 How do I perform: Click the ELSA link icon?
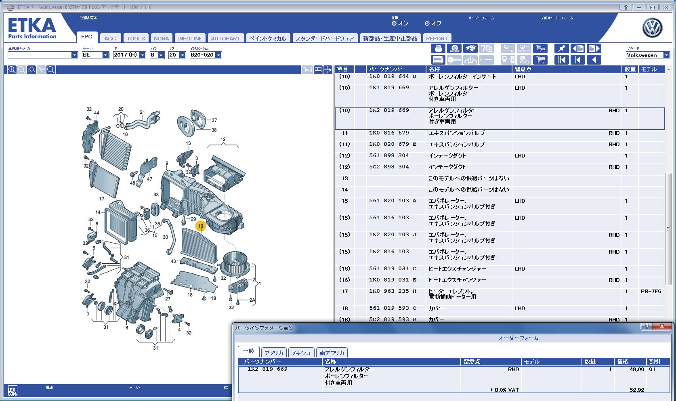pos(508,49)
